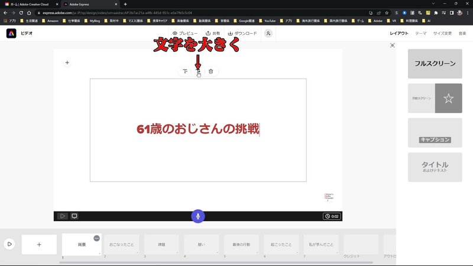
Task: Click the Adobe Express home logo
Action: pos(11,33)
